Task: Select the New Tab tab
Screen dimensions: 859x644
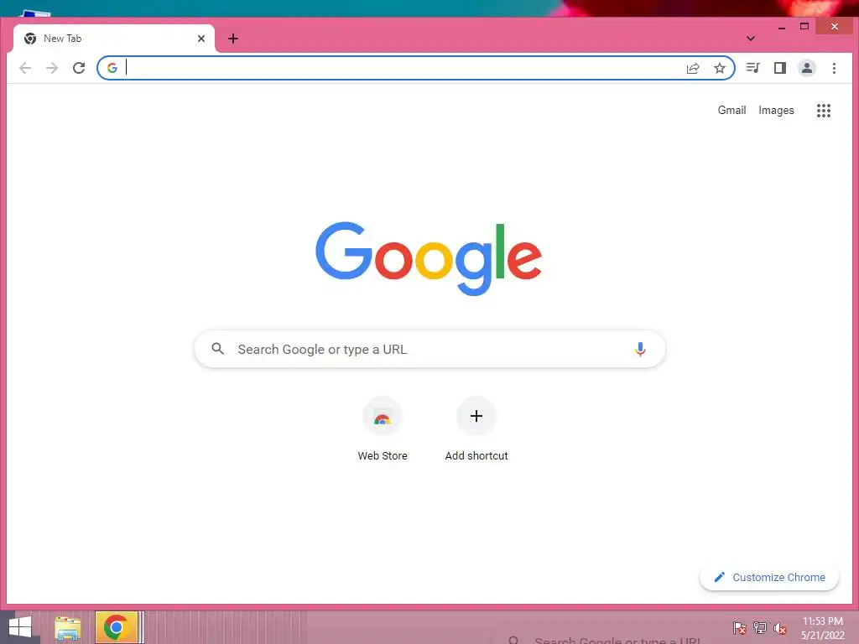Action: click(x=114, y=39)
